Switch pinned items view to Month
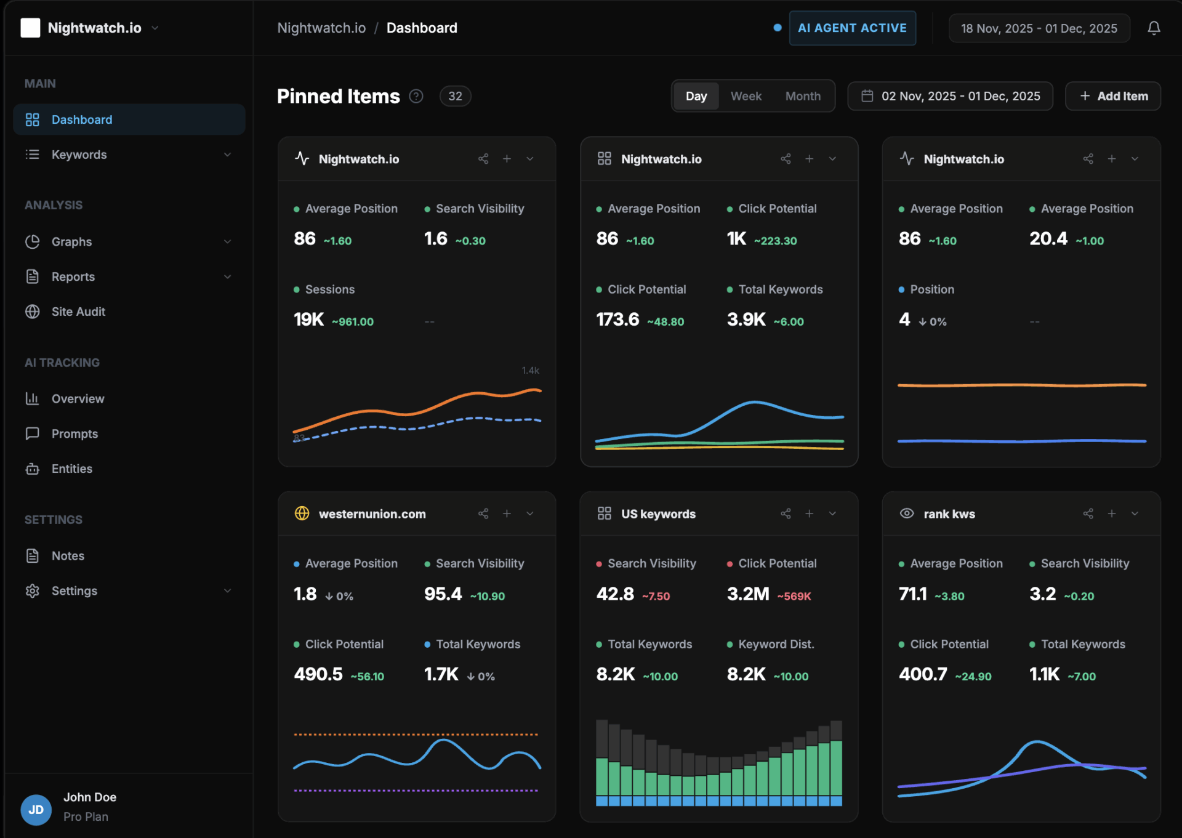The height and width of the screenshot is (838, 1182). click(802, 96)
